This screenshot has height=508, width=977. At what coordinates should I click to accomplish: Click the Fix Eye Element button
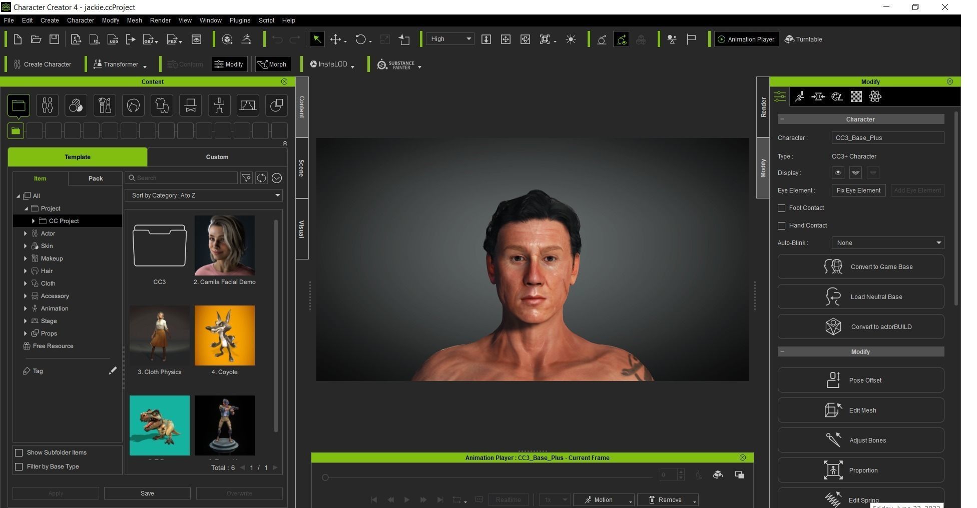pyautogui.click(x=858, y=190)
